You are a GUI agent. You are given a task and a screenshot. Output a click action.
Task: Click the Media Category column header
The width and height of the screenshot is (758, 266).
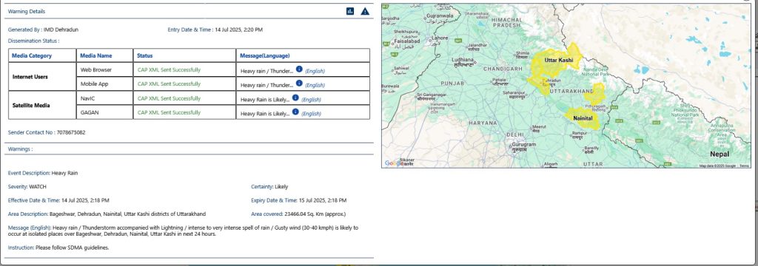tap(32, 55)
